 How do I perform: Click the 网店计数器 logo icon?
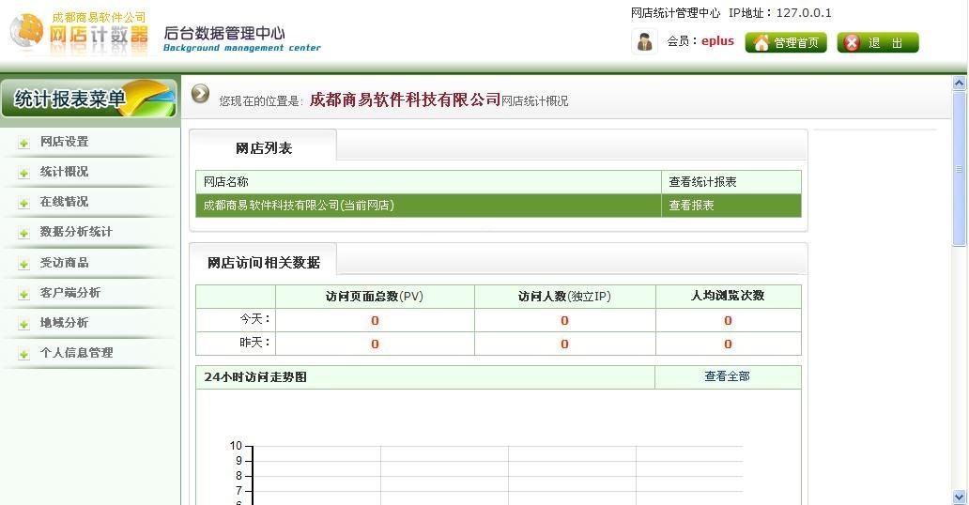27,30
